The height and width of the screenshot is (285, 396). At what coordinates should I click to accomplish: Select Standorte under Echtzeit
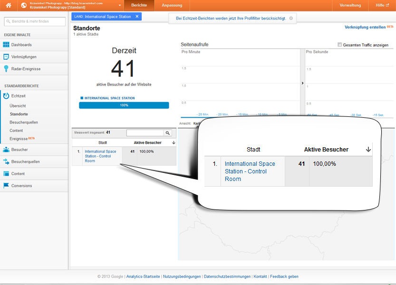(19, 114)
